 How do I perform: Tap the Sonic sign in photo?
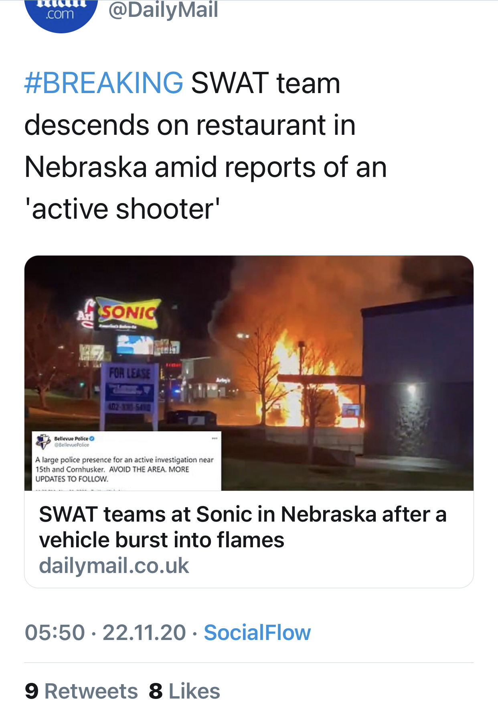coord(128,312)
